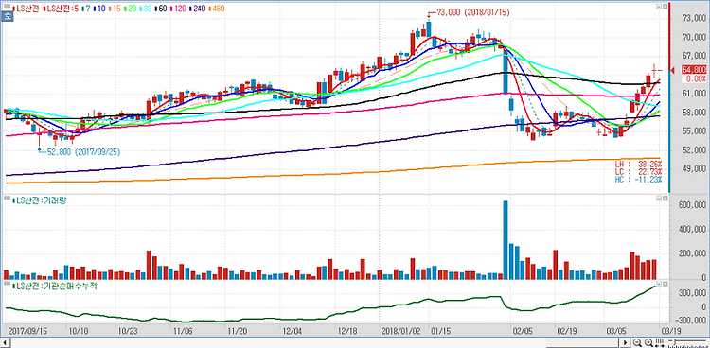710x348 pixels.
Task: Click the scroll-right arrow of horizontal scrollbar
Action: [x=626, y=342]
